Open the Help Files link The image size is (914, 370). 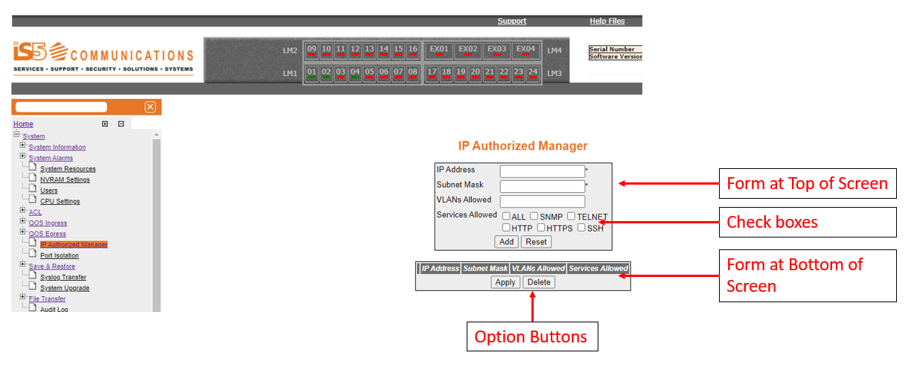tap(607, 22)
